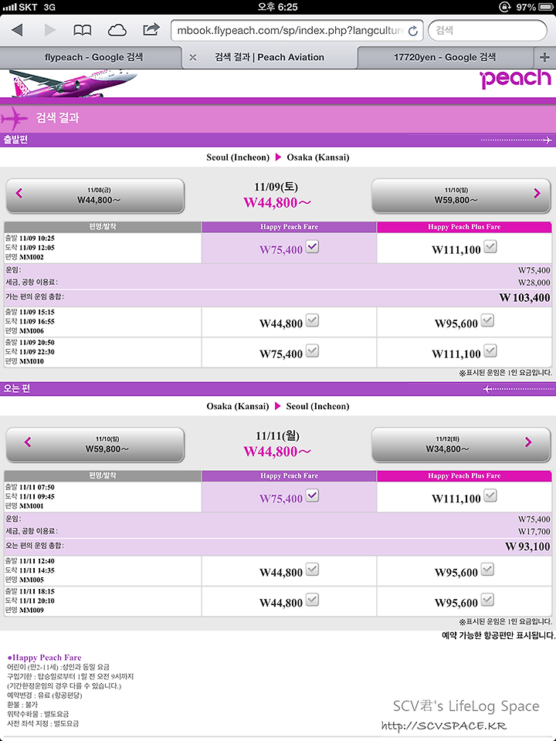
Task: Go to next outbound day 11/10 W59,800
Action: pyautogui.click(x=461, y=195)
